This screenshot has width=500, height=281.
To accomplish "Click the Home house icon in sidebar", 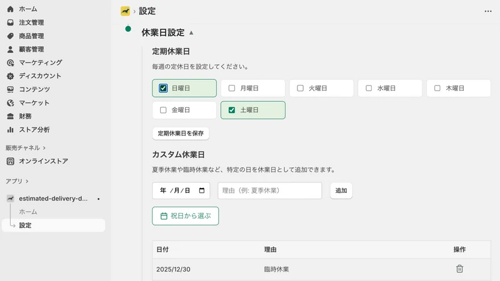I will pyautogui.click(x=10, y=9).
